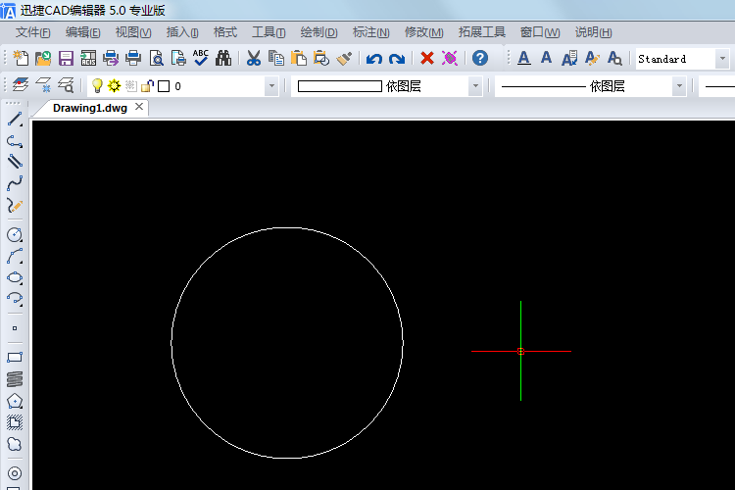Copy selection with the copy icon
The image size is (735, 490).
[276, 58]
